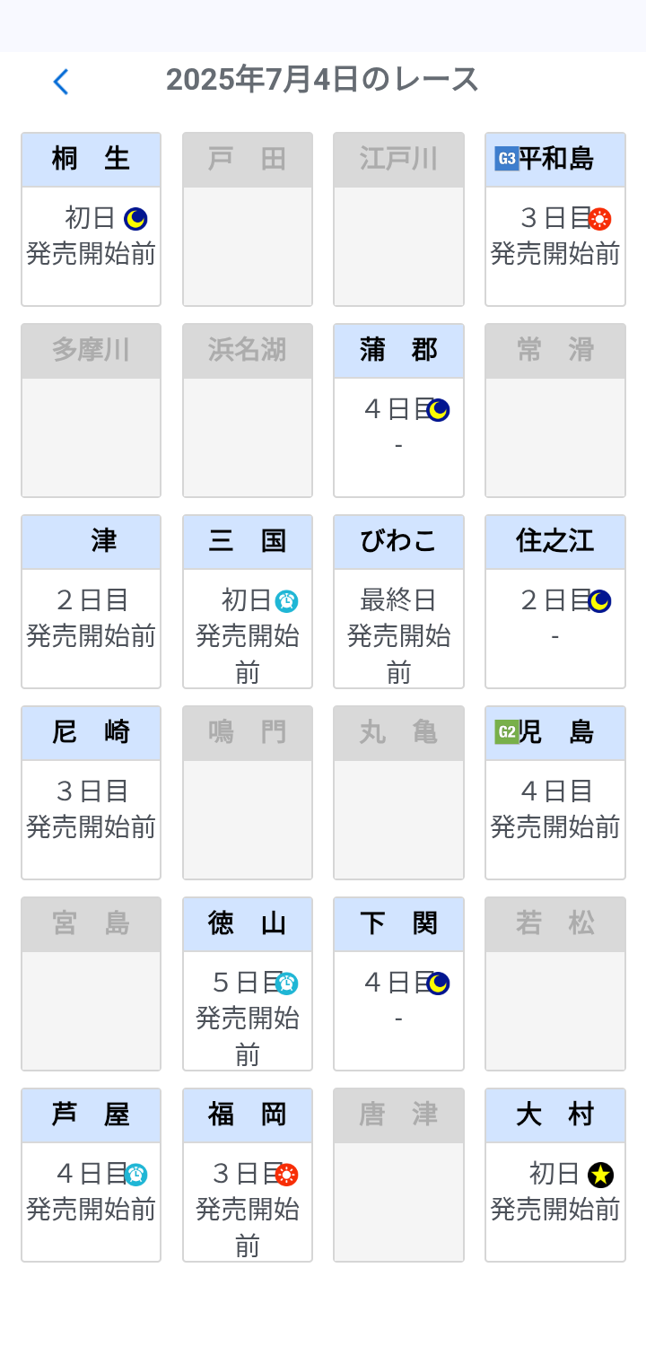Tap the sun icon in 平和島 card

(x=599, y=219)
